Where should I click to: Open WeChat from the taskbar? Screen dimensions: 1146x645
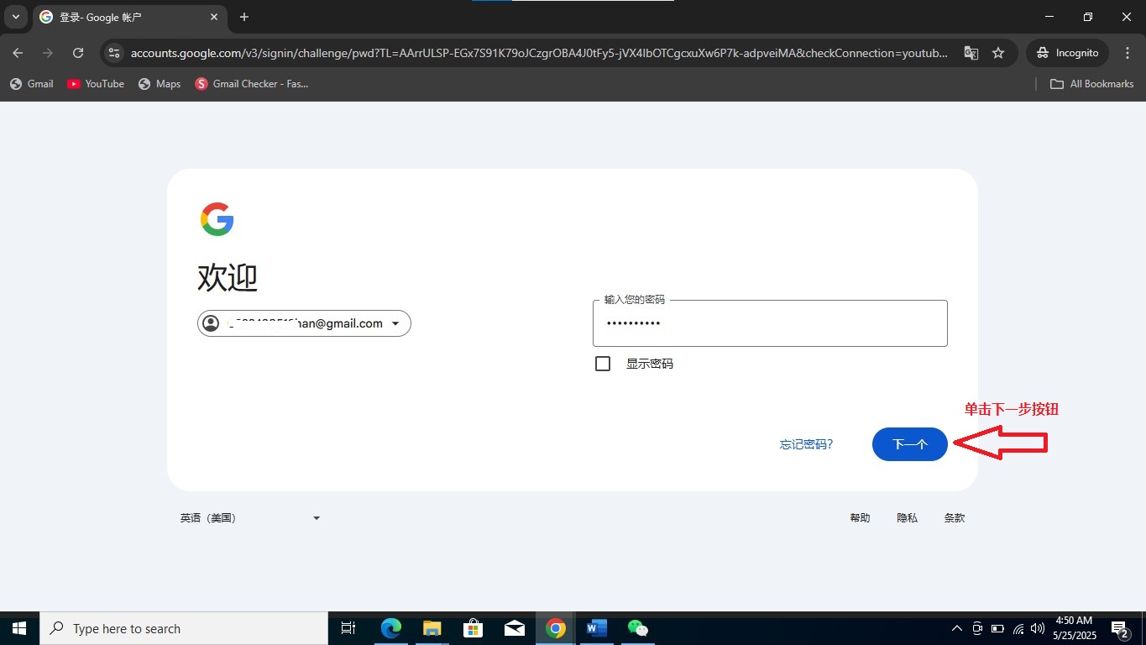(638, 628)
